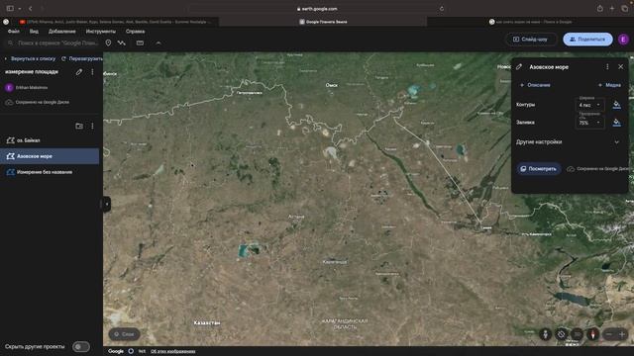Collapse the sidebar with the arrow handle
The image size is (634, 356).
(107, 204)
